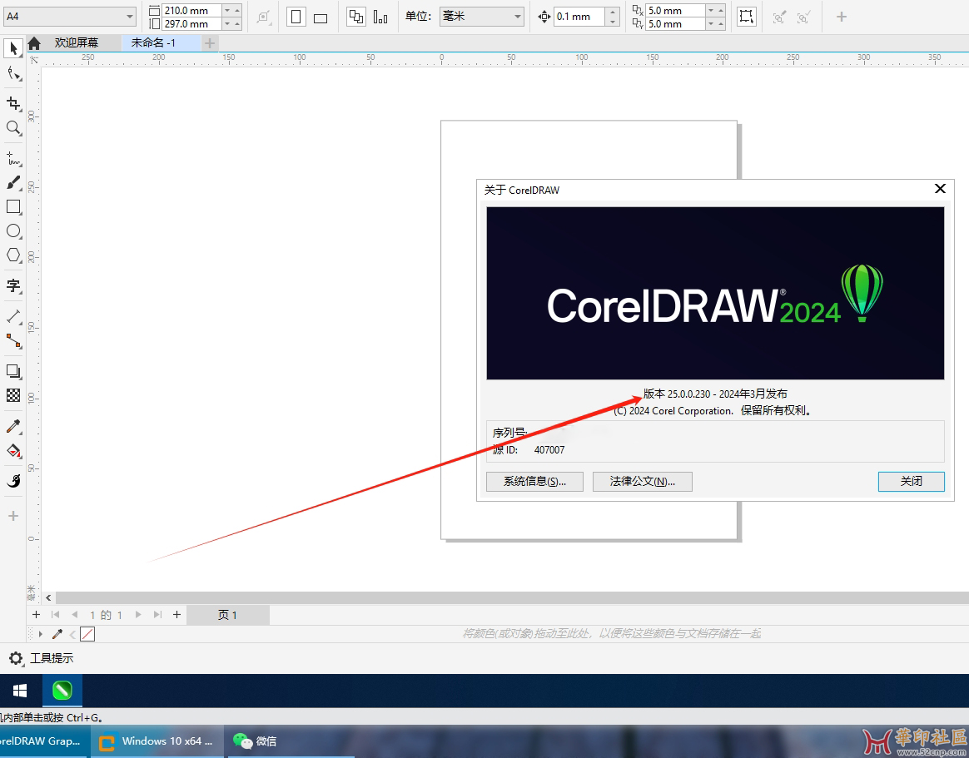Close About CorelDRAW dialog with X

point(940,188)
